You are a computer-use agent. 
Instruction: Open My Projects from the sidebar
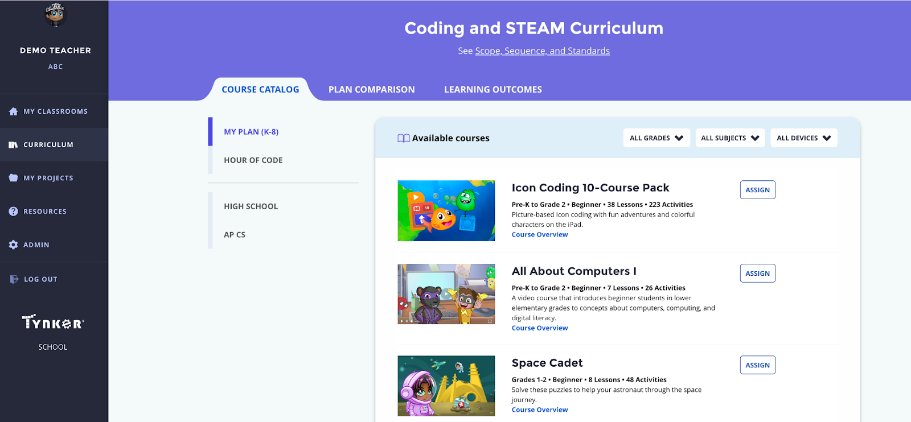(48, 178)
